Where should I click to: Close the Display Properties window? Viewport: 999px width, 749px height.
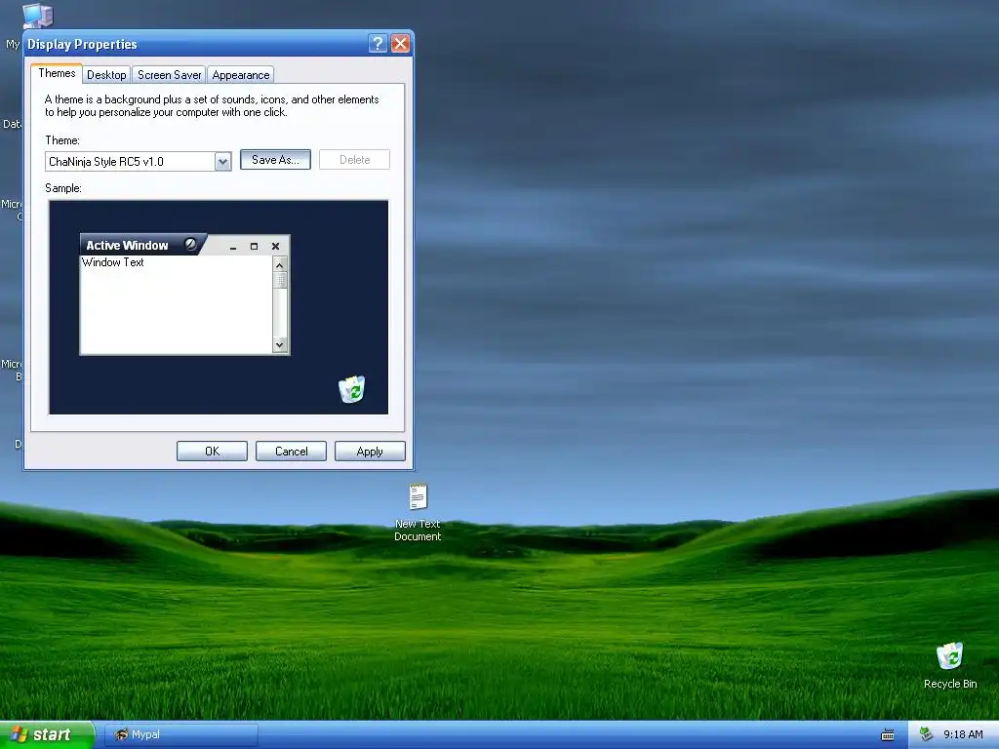400,43
